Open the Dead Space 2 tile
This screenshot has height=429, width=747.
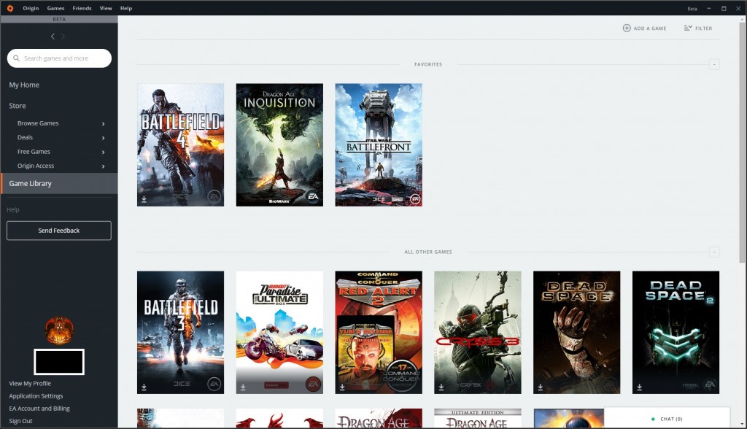(676, 333)
